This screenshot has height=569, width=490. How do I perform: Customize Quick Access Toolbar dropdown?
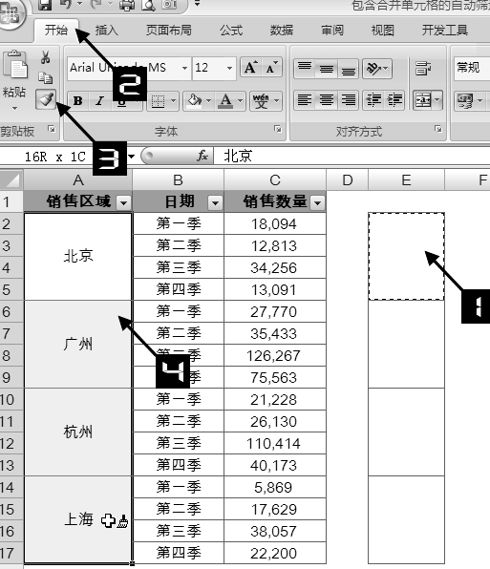[x=197, y=5]
